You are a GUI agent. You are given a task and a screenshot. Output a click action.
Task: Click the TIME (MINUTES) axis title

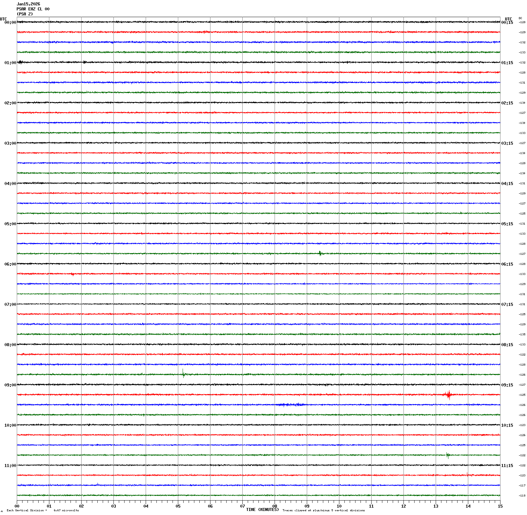pos(262,510)
